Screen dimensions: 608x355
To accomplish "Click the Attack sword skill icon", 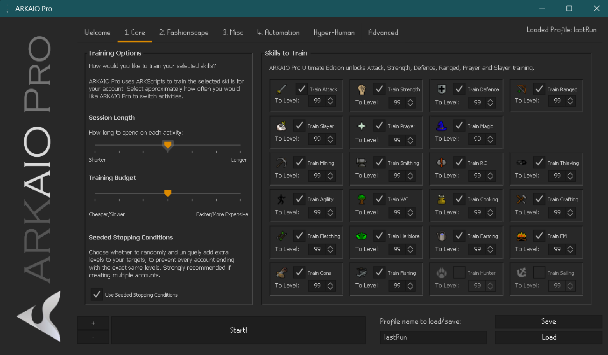I will (282, 89).
